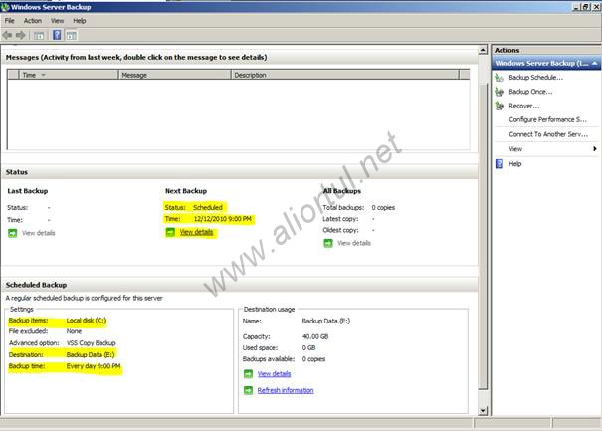Open View details under All Backups

click(354, 243)
